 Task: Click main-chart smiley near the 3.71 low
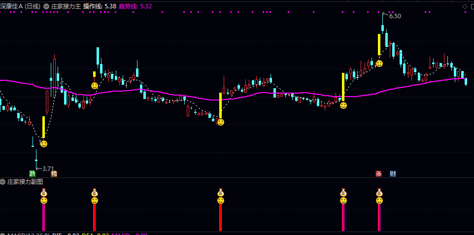coord(44,144)
